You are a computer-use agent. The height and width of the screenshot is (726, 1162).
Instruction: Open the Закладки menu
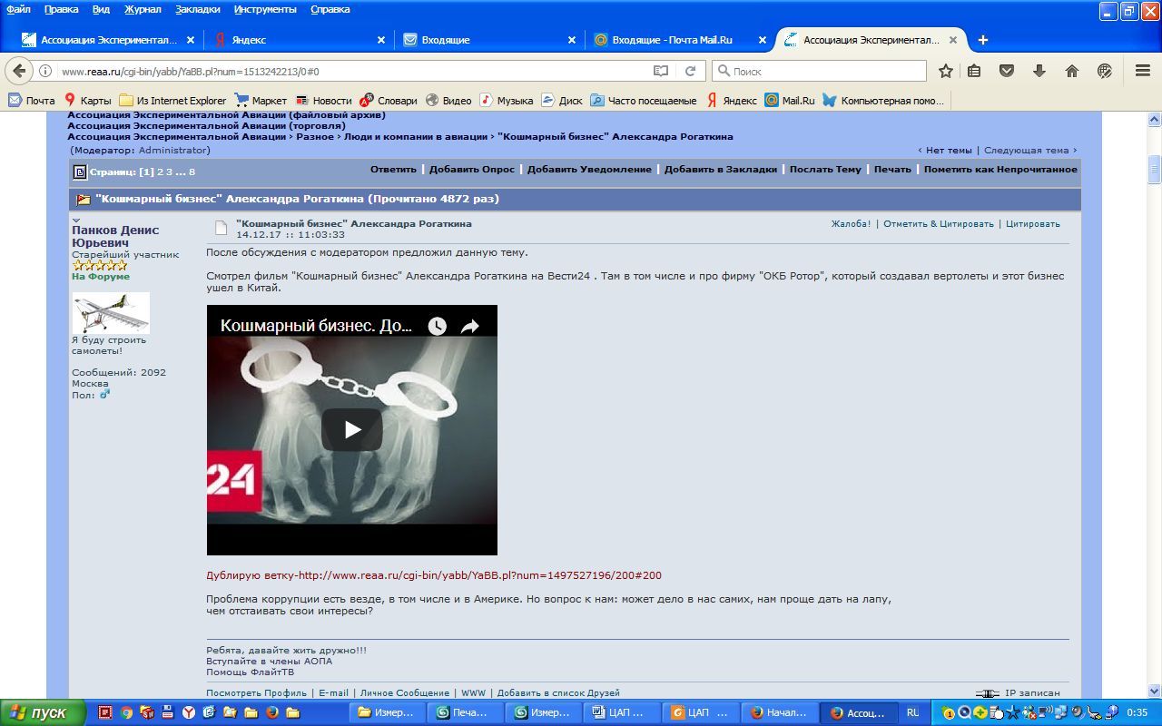[197, 9]
